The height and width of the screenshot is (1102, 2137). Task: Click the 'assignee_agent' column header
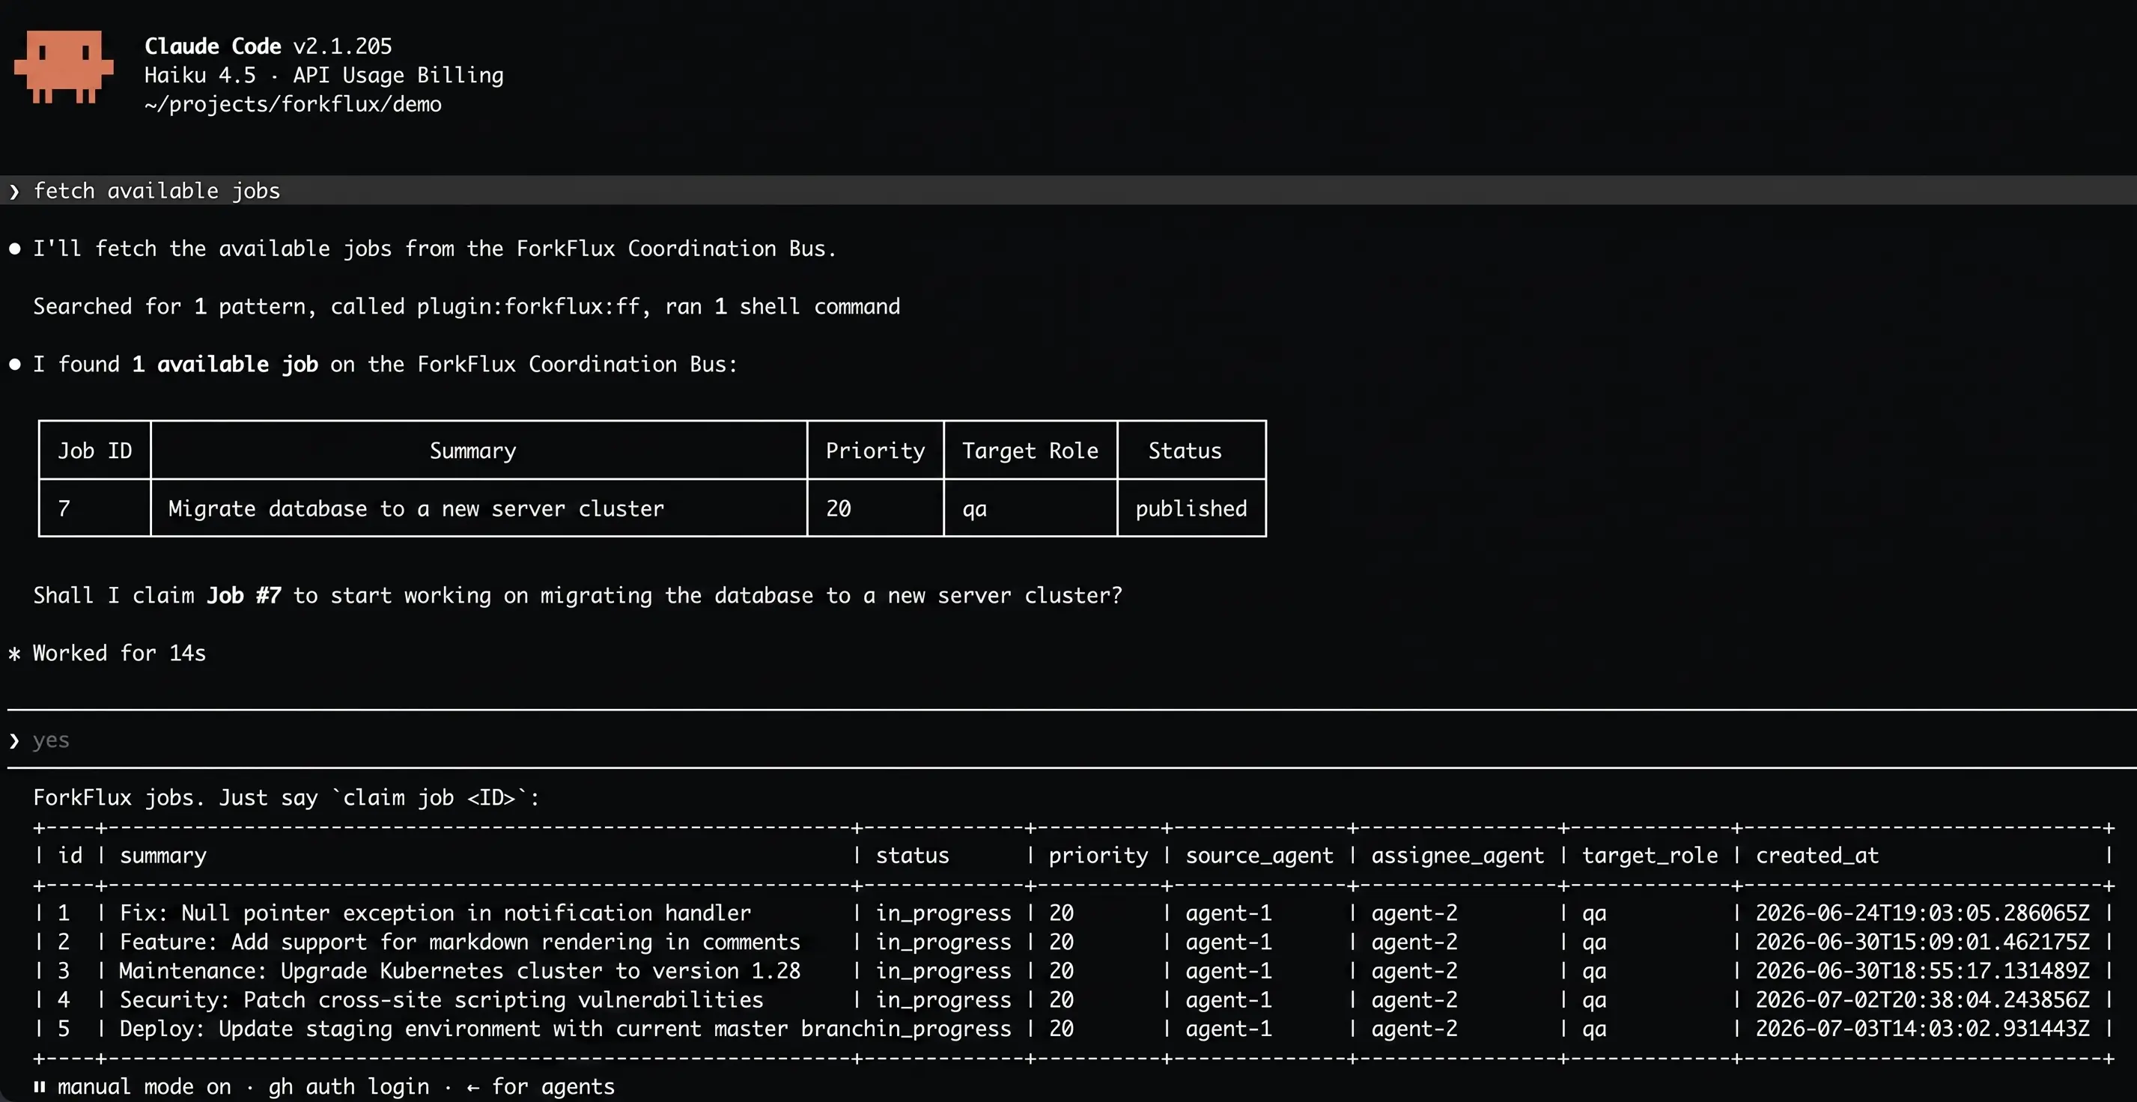[1458, 855]
